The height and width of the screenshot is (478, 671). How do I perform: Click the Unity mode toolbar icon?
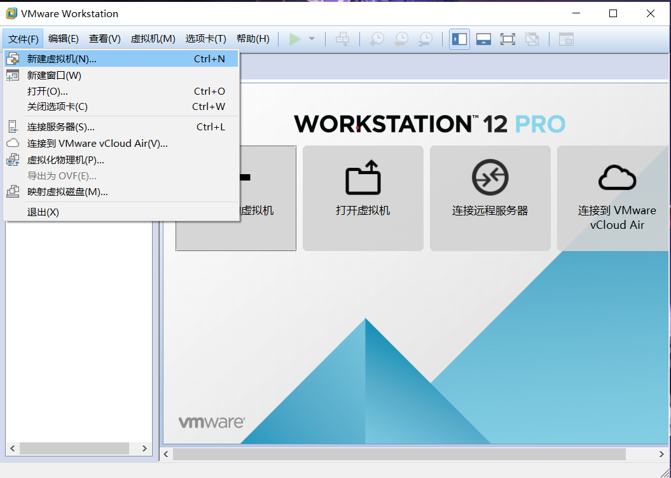pyautogui.click(x=532, y=39)
